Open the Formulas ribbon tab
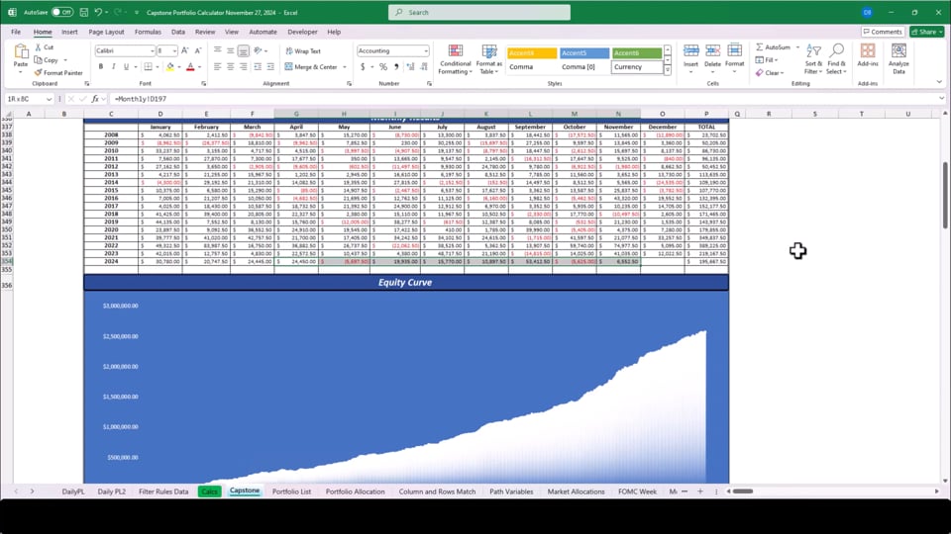The image size is (951, 534). 148,32
